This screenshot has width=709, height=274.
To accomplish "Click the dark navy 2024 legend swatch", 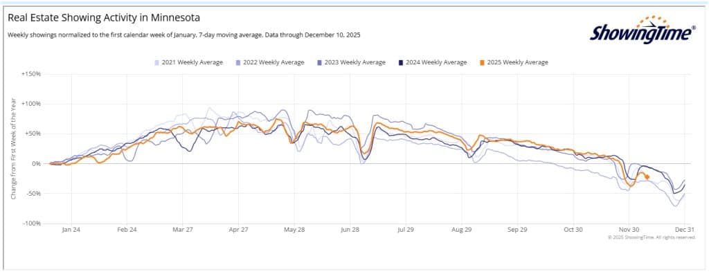I will click(401, 63).
